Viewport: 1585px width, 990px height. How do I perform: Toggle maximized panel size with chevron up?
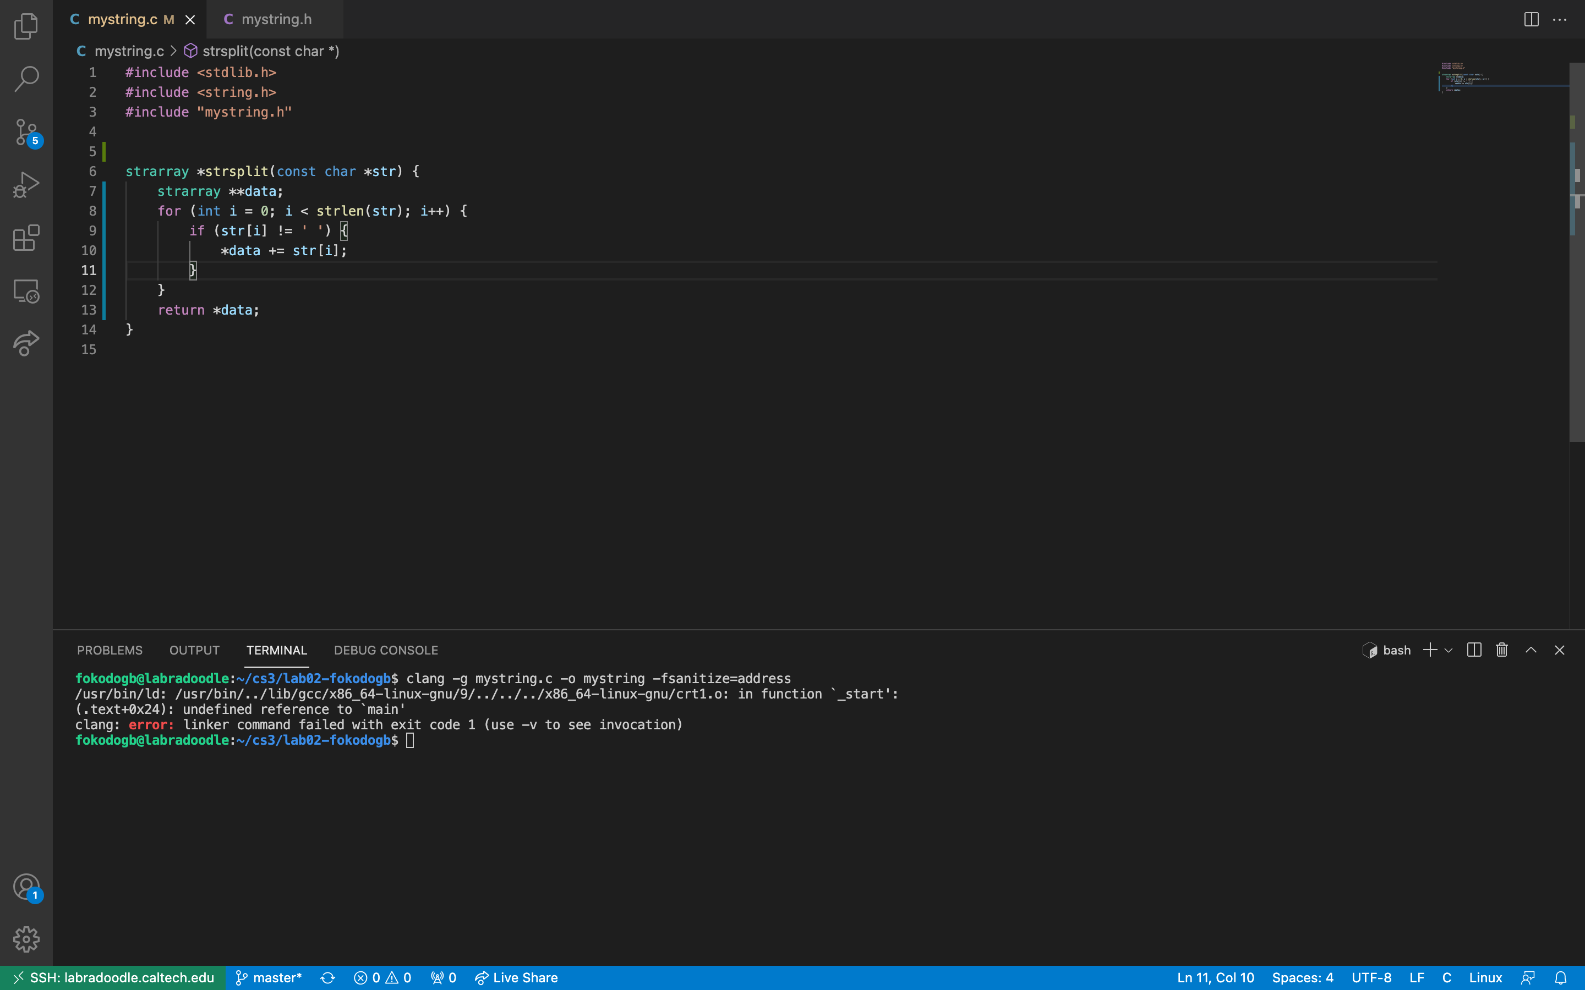pos(1531,650)
